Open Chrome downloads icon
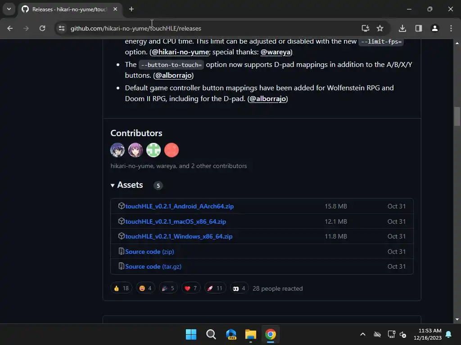 coord(402,28)
